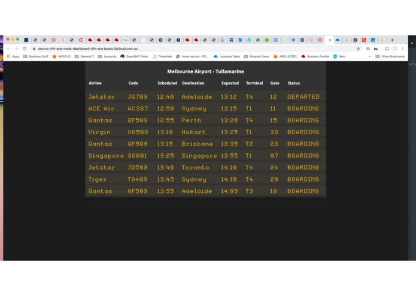This screenshot has height=296, width=416.
Task: Open the General IT bookmarks folder
Action: [84, 56]
